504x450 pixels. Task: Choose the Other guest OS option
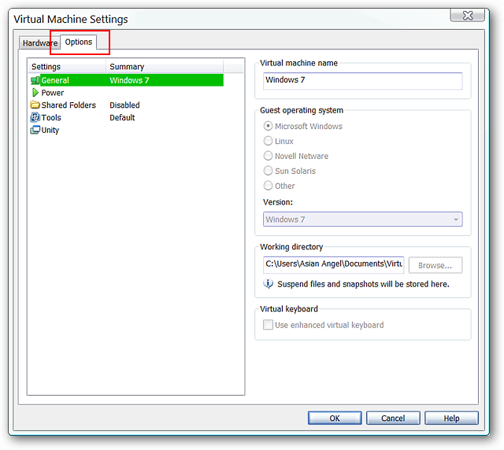point(268,186)
